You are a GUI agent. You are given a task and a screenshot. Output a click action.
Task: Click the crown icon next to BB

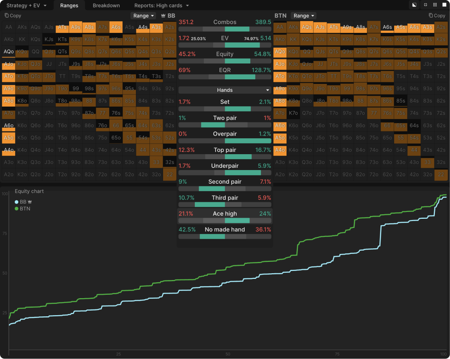tap(163, 16)
